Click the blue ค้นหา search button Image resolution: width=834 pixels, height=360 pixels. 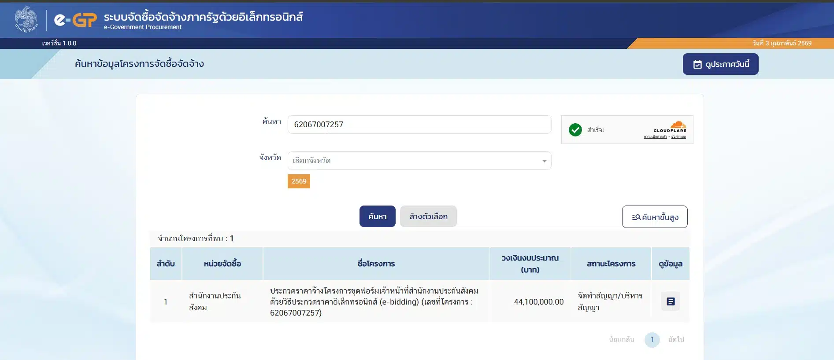click(x=378, y=217)
